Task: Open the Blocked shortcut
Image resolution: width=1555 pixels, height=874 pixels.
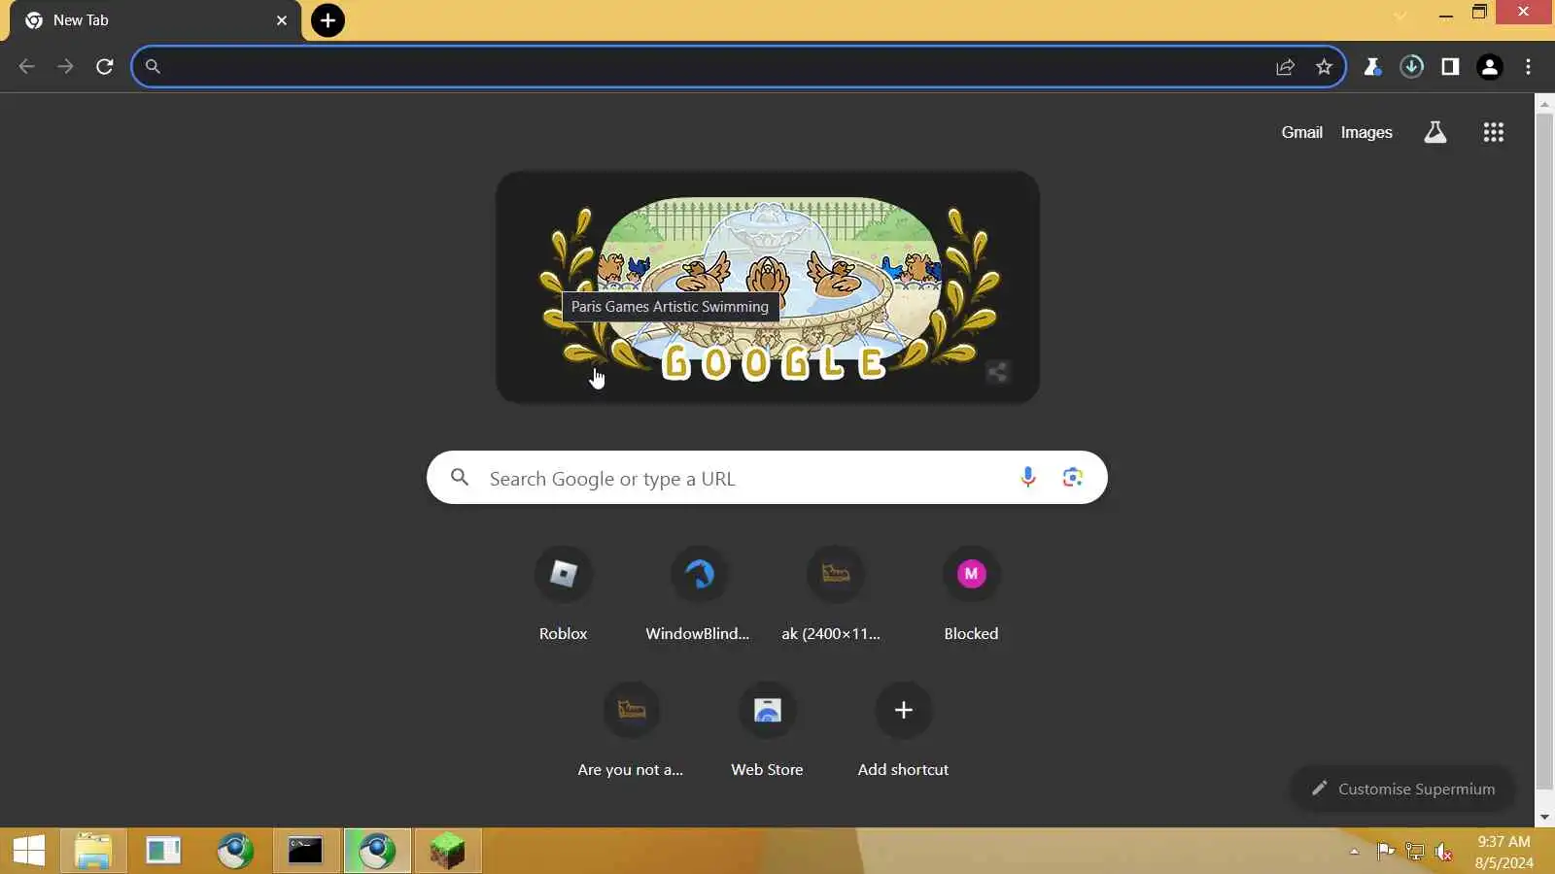Action: [971, 593]
